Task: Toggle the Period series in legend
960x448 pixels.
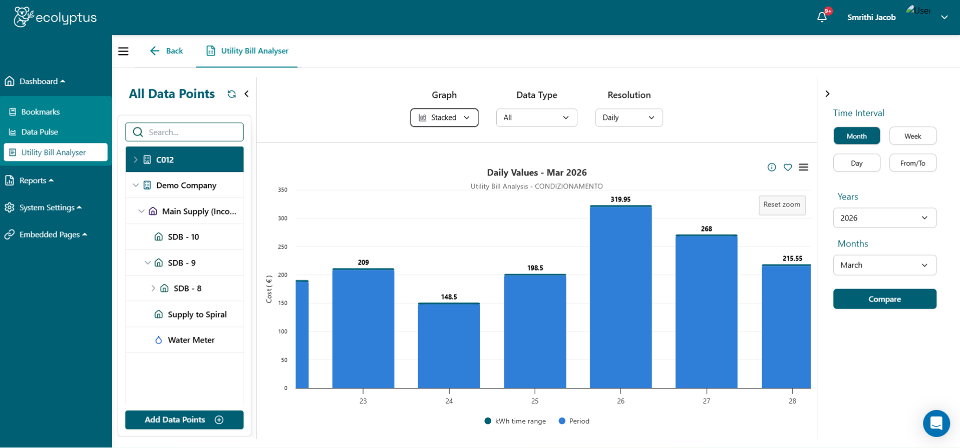Action: [574, 421]
